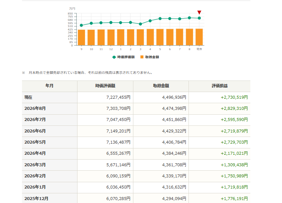282x203 pixels.
Task: Click the green data point for month 8
Action: click(189, 18)
